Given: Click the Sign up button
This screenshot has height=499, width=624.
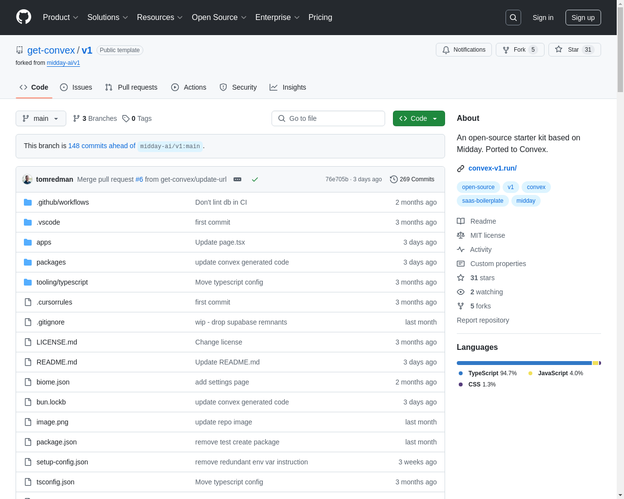Looking at the screenshot, I should tap(583, 18).
